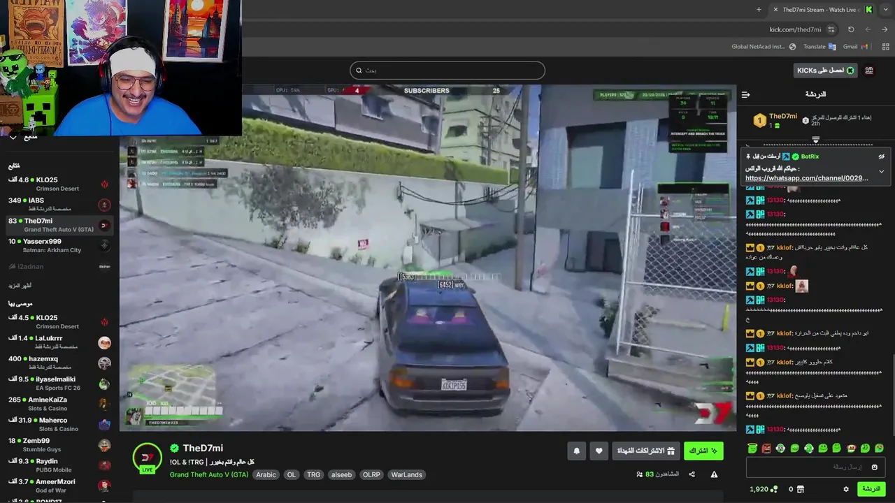
Task: Open the apps grid icon in bookmarks bar
Action: 885,47
